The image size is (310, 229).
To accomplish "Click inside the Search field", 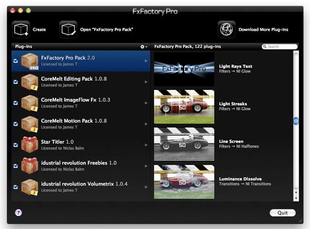I will pyautogui.click(x=280, y=47).
